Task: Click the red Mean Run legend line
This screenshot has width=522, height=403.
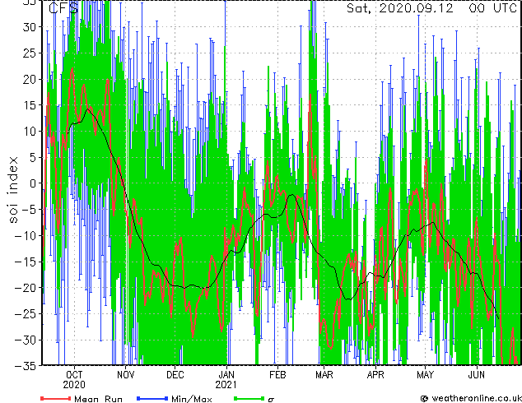Action: [x=56, y=398]
